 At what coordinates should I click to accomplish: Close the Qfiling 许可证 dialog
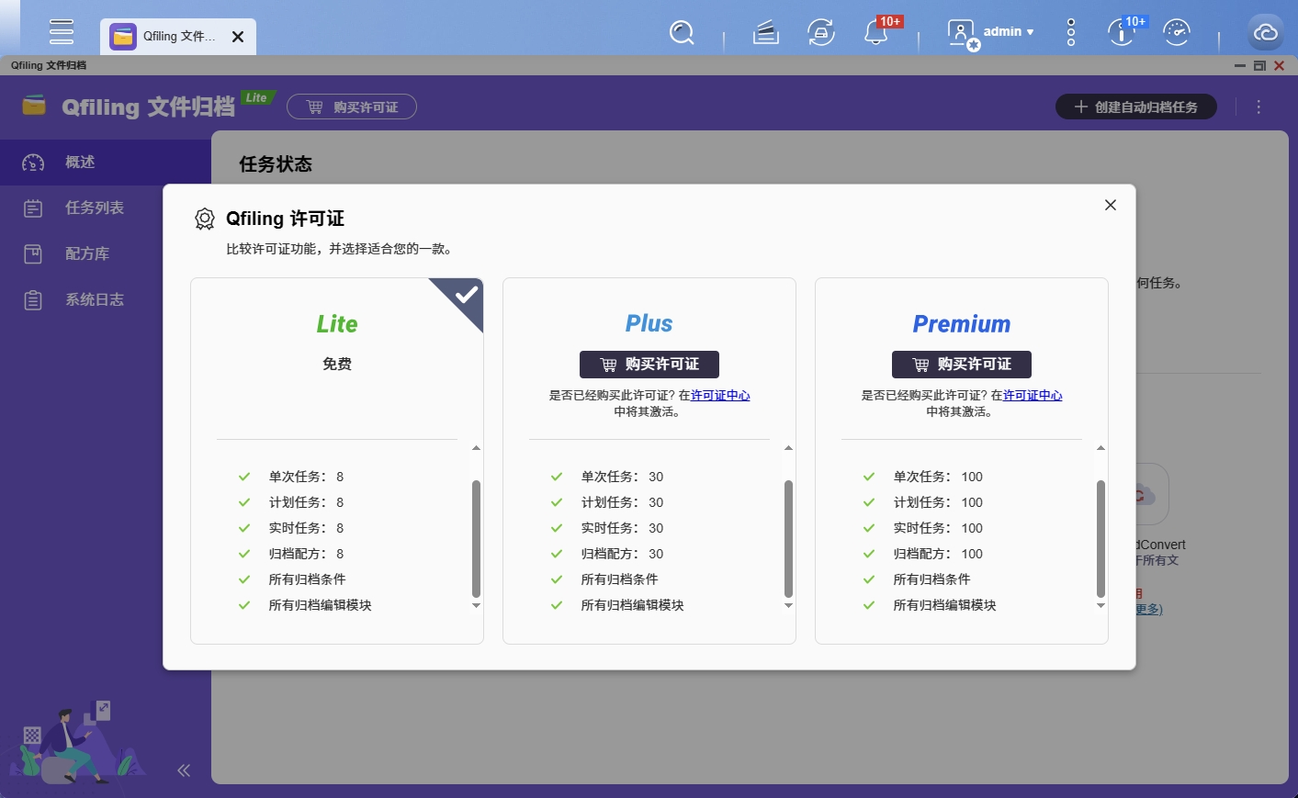point(1111,205)
